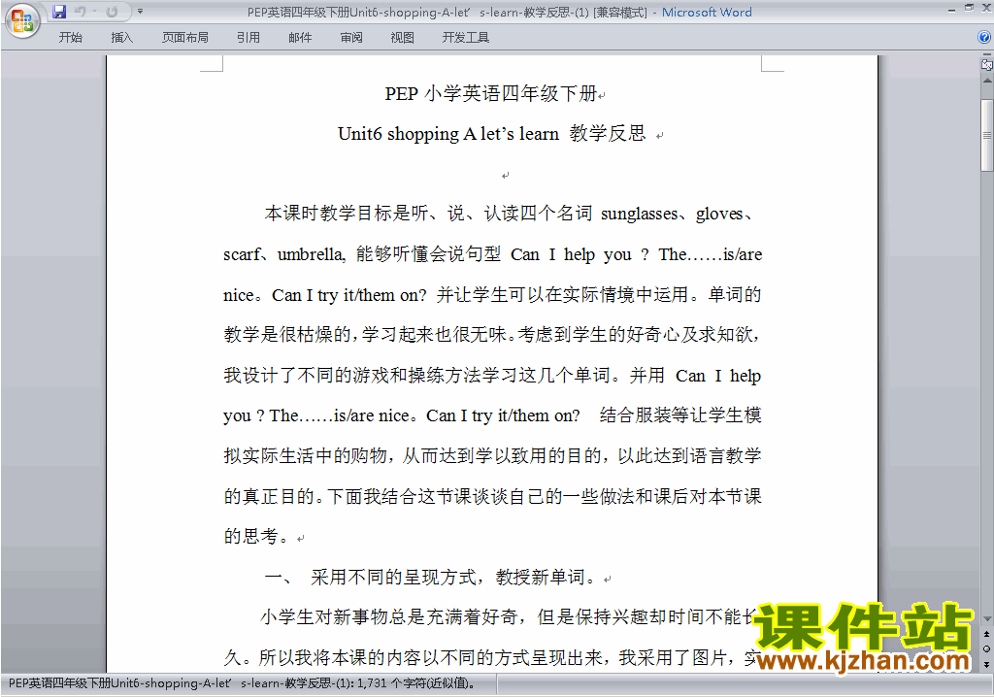Click the word gloves in the first paragraph
Image resolution: width=994 pixels, height=697 pixels.
tap(719, 215)
